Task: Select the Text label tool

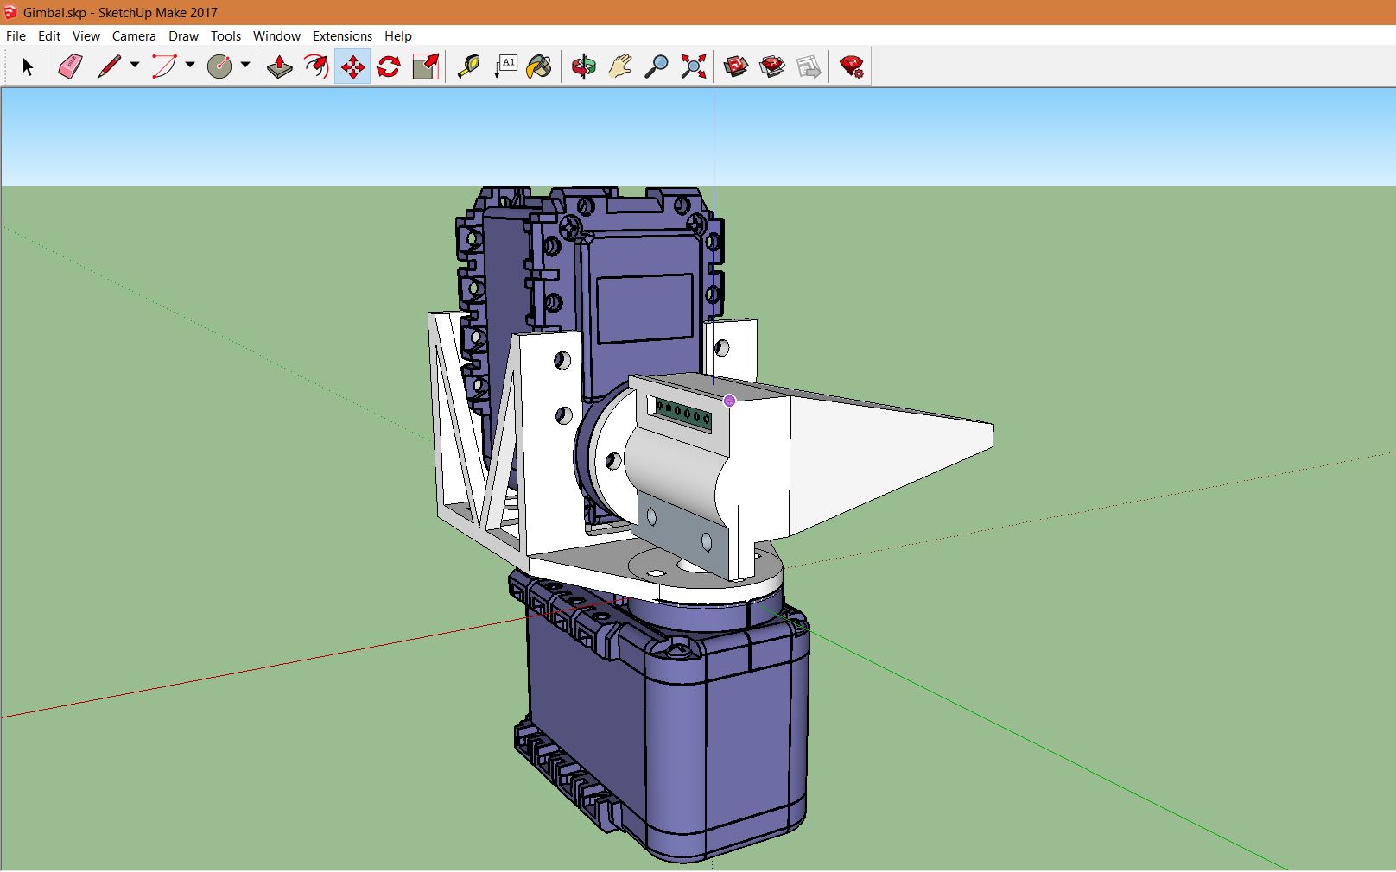Action: pyautogui.click(x=505, y=66)
